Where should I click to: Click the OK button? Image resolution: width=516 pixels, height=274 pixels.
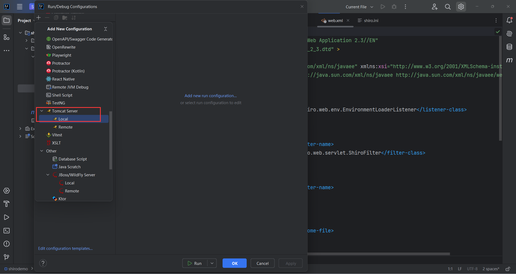[x=235, y=263]
